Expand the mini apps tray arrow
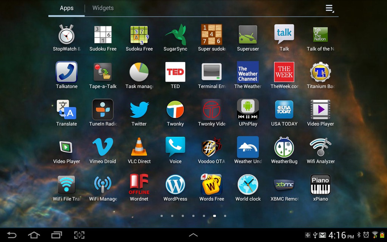The height and width of the screenshot is (242, 387). (193, 235)
